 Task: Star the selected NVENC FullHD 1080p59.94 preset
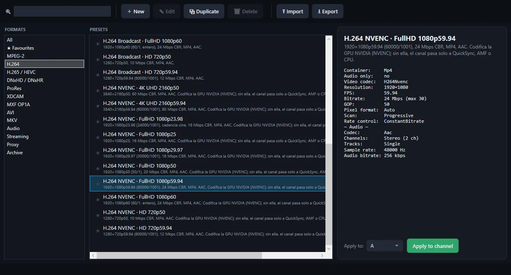coord(97,184)
